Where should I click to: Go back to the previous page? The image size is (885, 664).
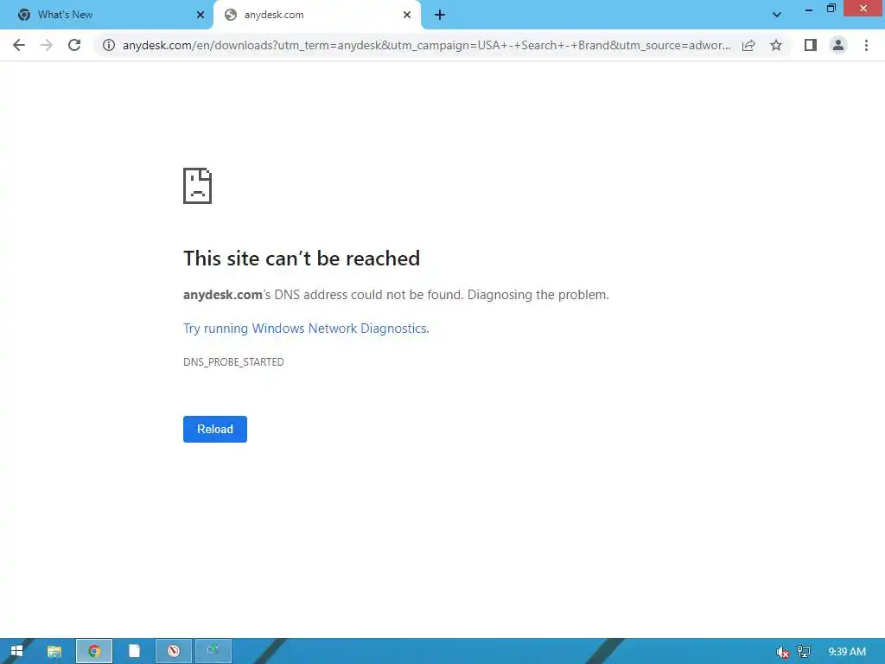[19, 45]
